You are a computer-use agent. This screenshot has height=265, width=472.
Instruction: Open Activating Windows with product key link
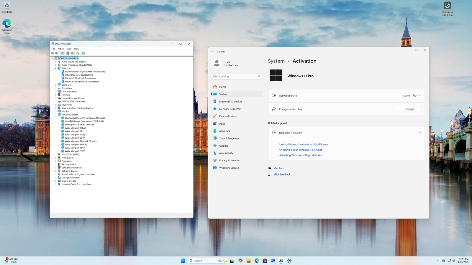[301, 155]
